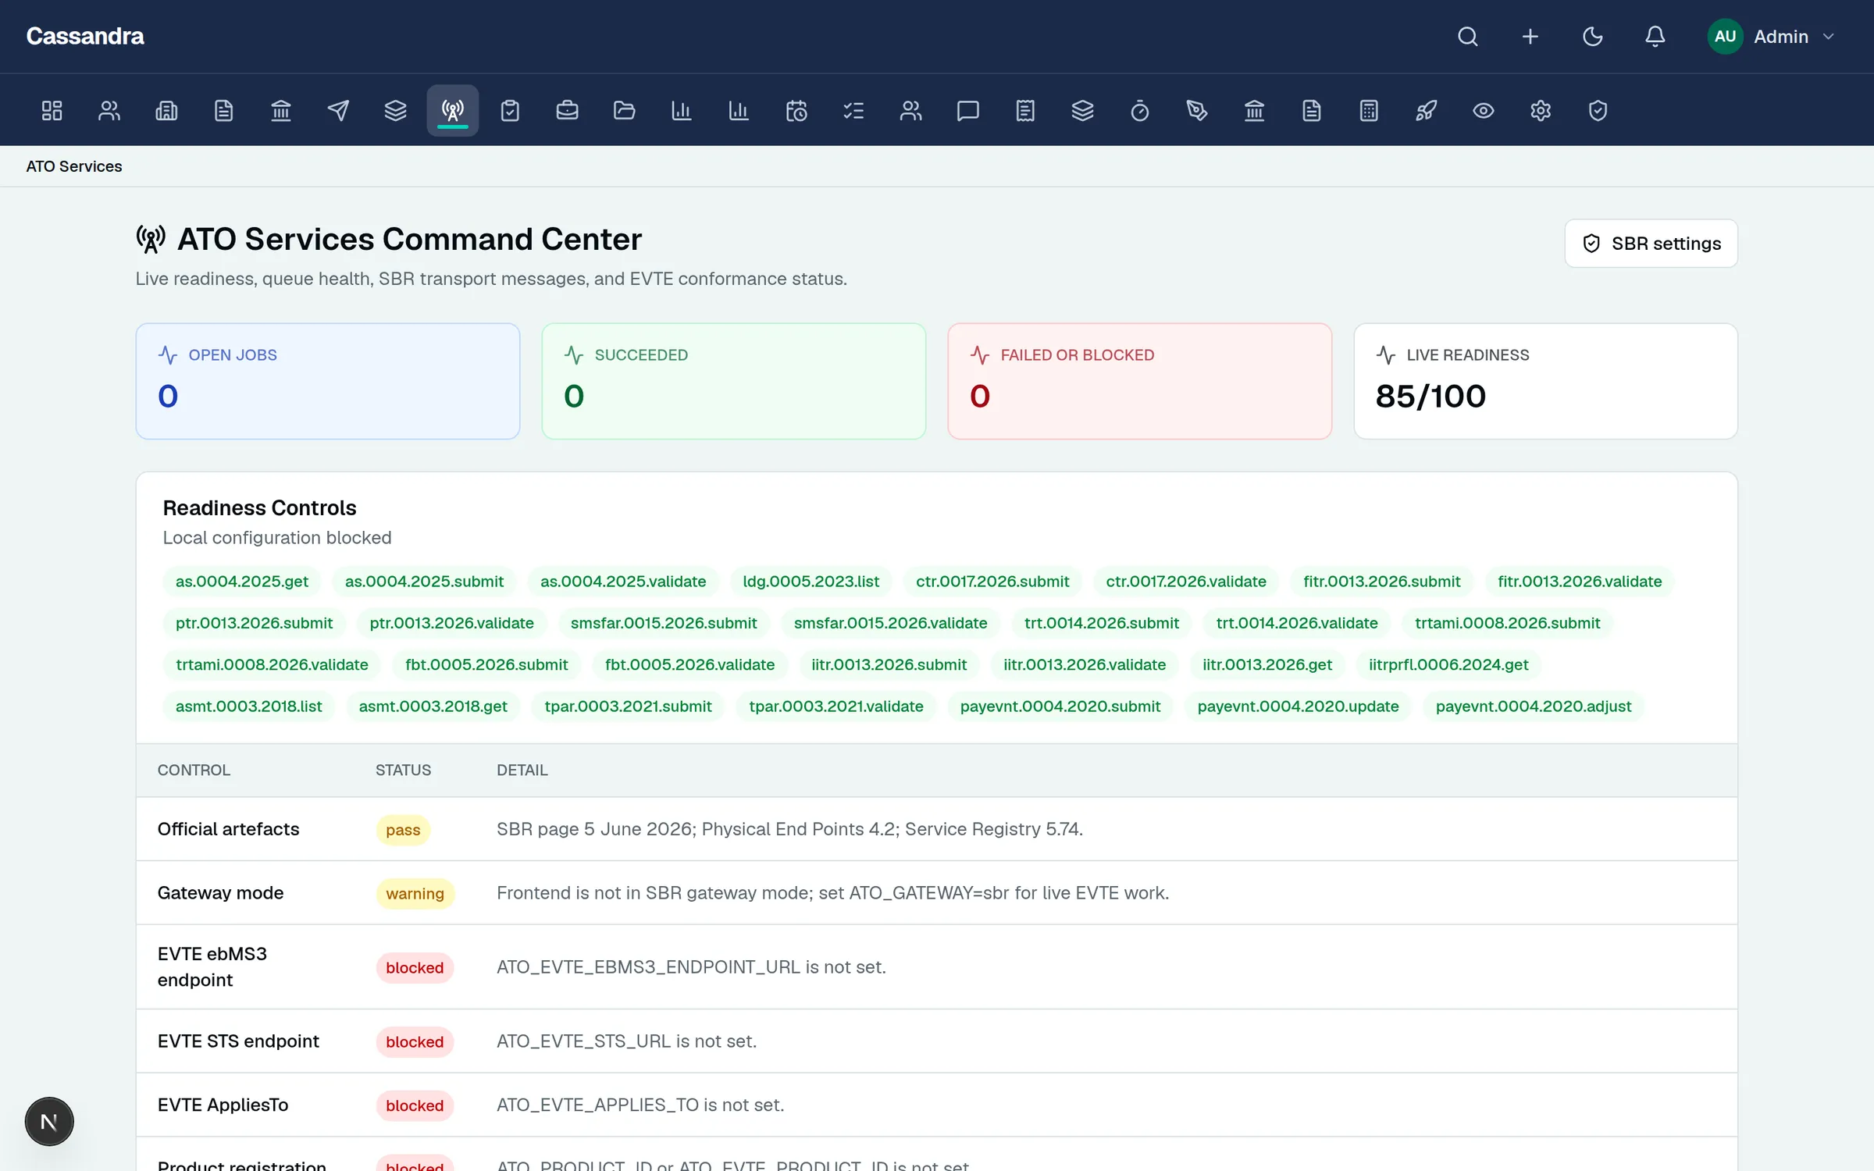The width and height of the screenshot is (1874, 1171).
Task: Click the EVTE AppliesTo row label
Action: point(223,1105)
